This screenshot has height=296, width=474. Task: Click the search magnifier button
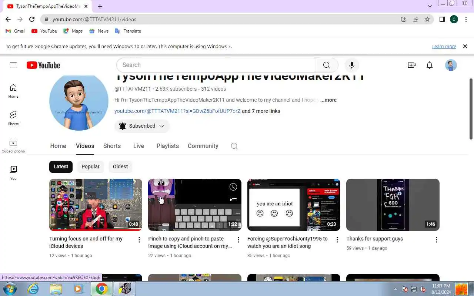click(x=326, y=65)
